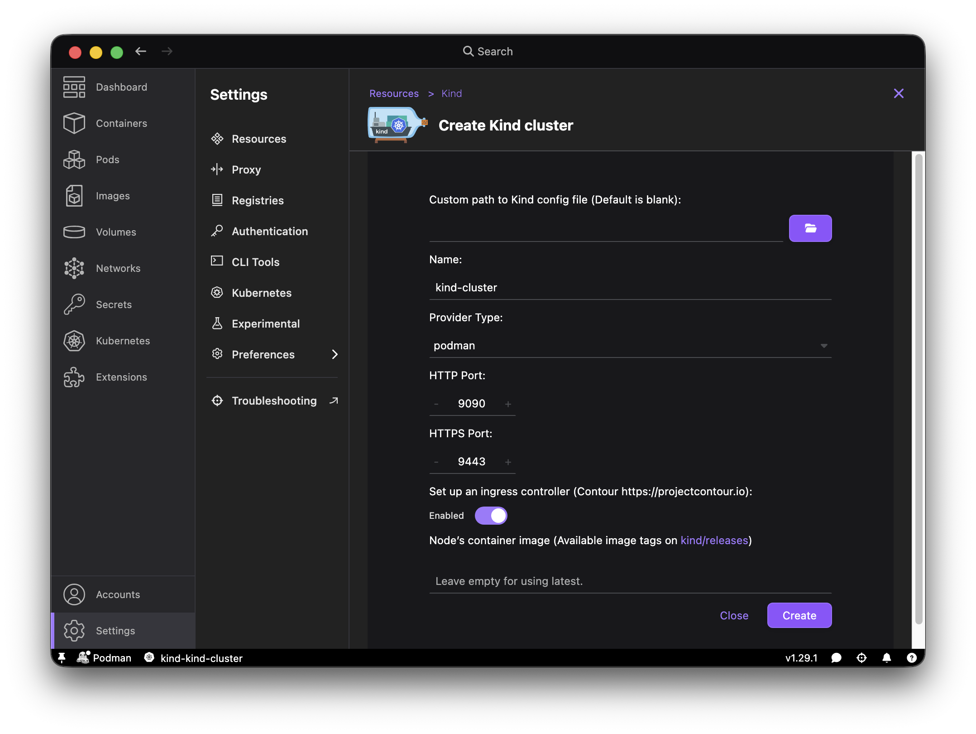The height and width of the screenshot is (734, 976).
Task: Click the vertical scrollbar of the form
Action: [x=919, y=390]
